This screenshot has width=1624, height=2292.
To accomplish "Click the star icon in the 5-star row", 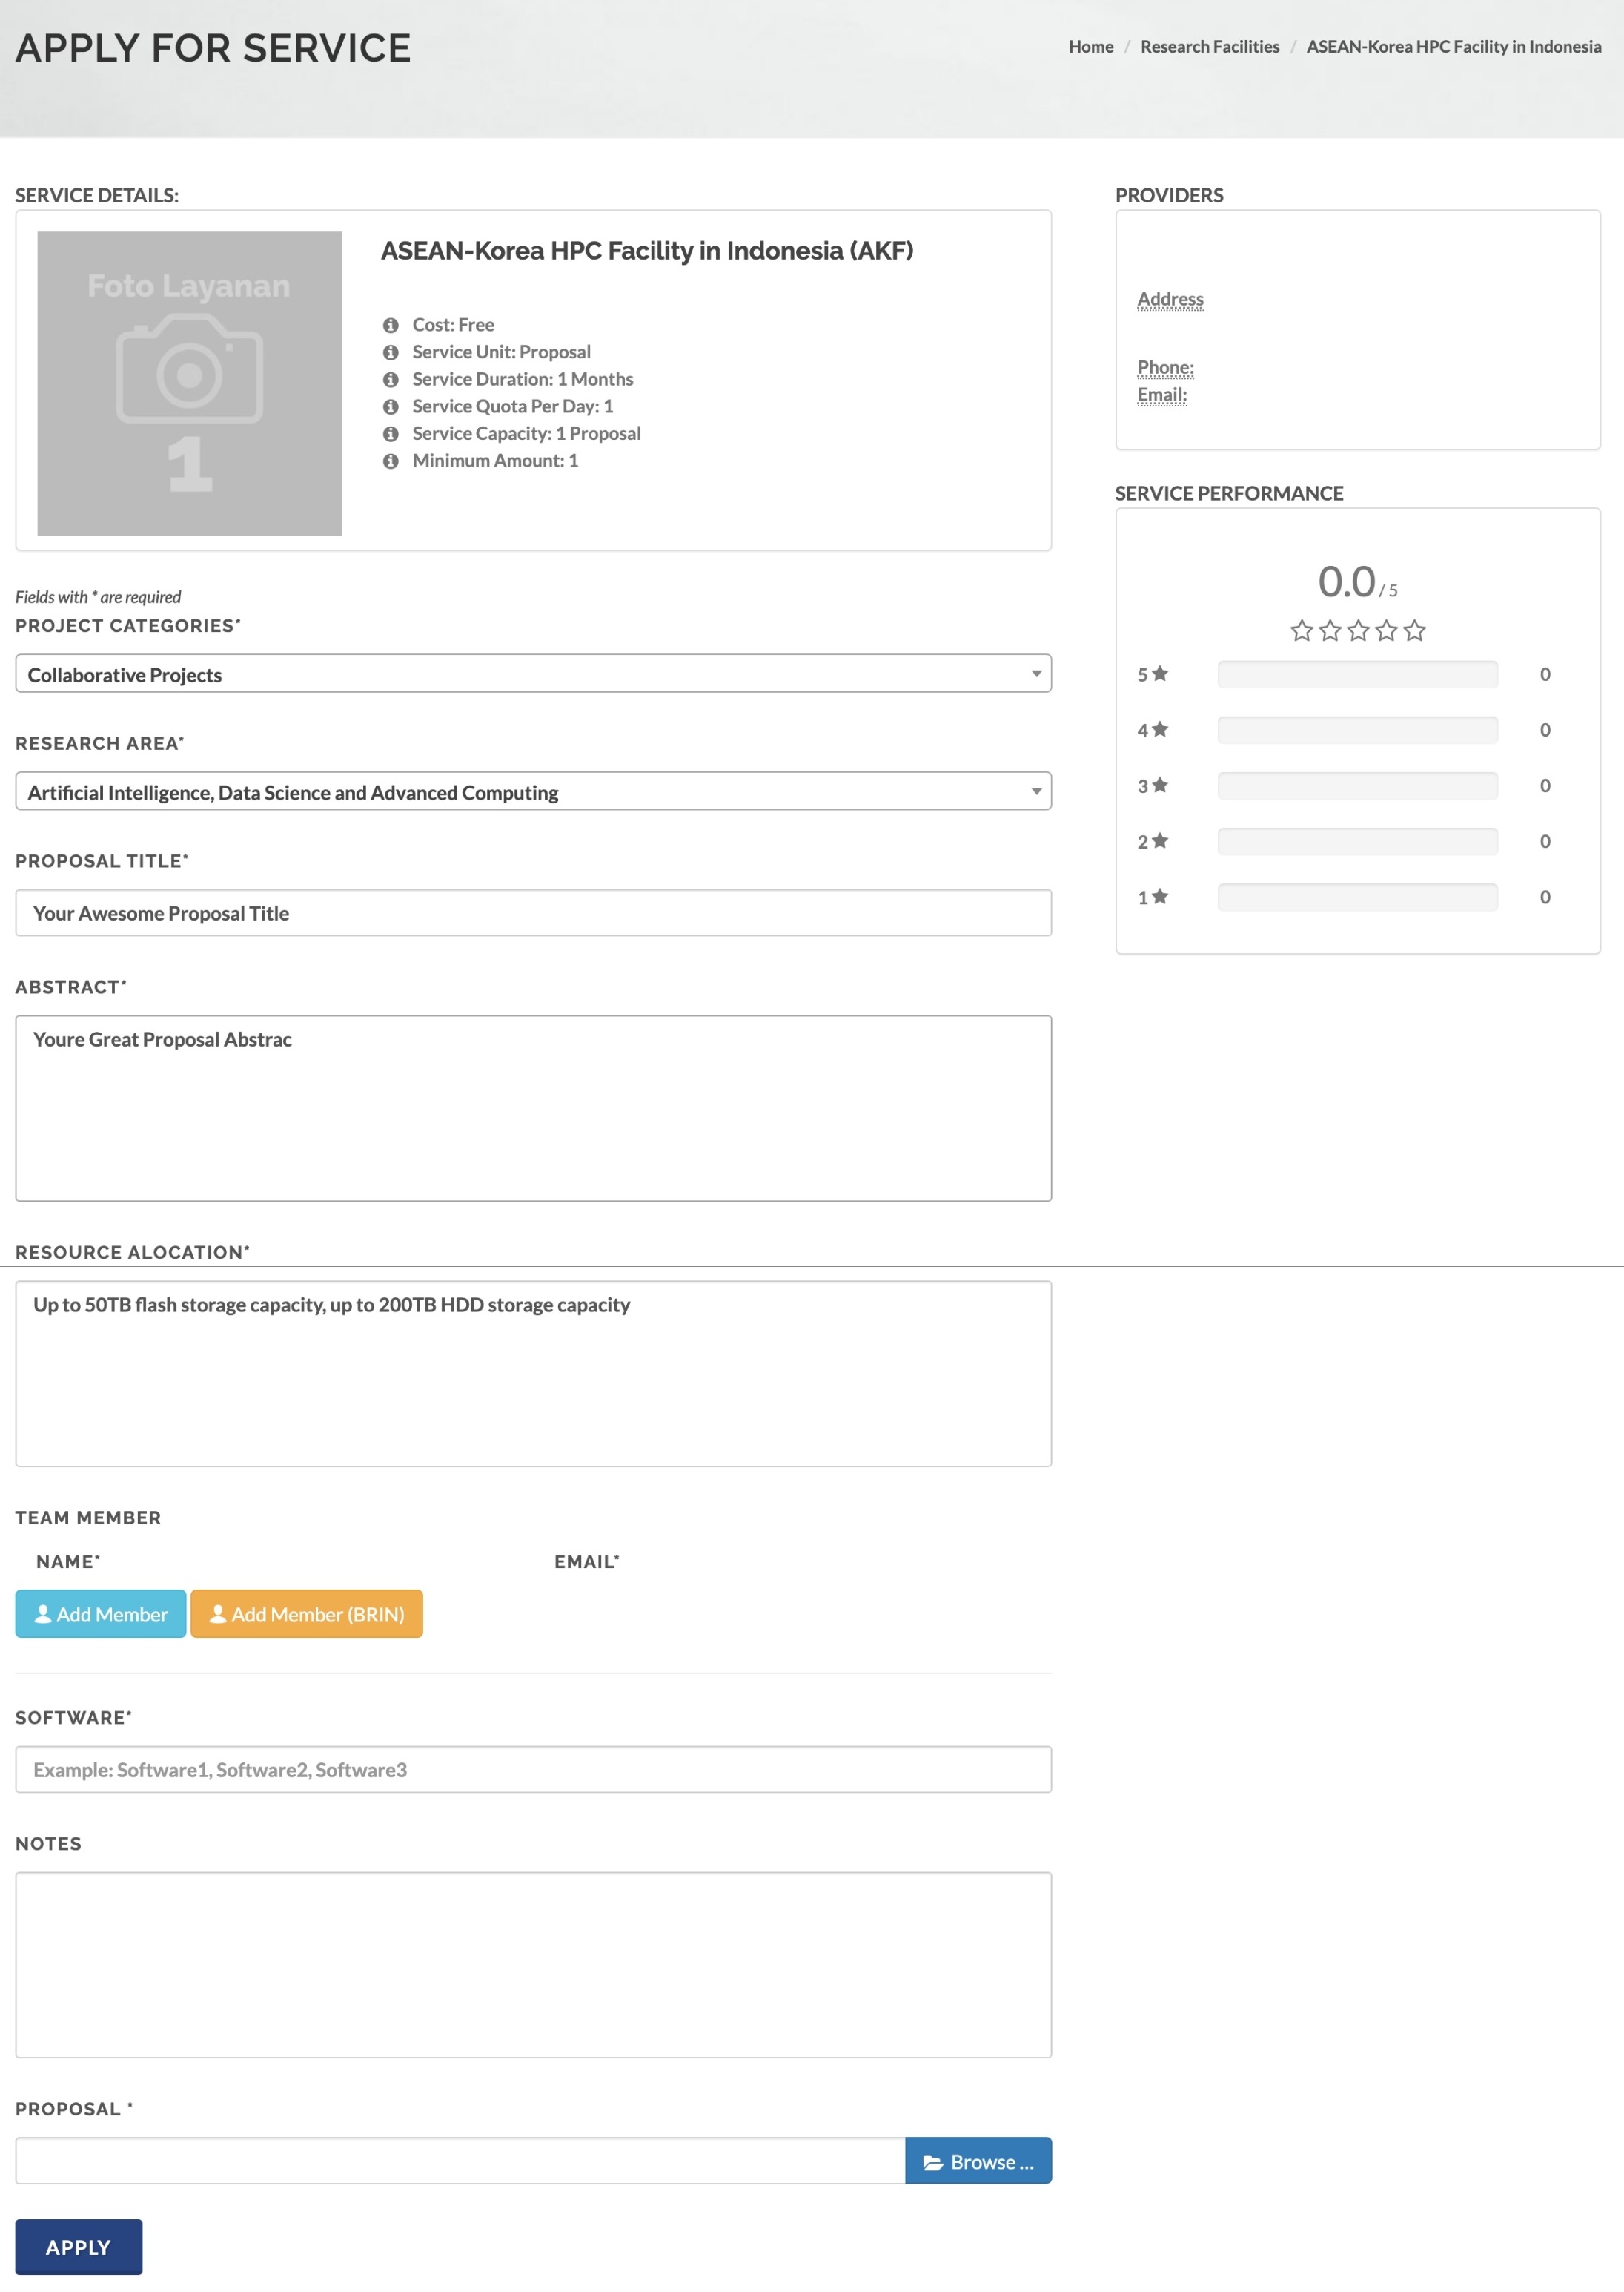I will coord(1160,674).
